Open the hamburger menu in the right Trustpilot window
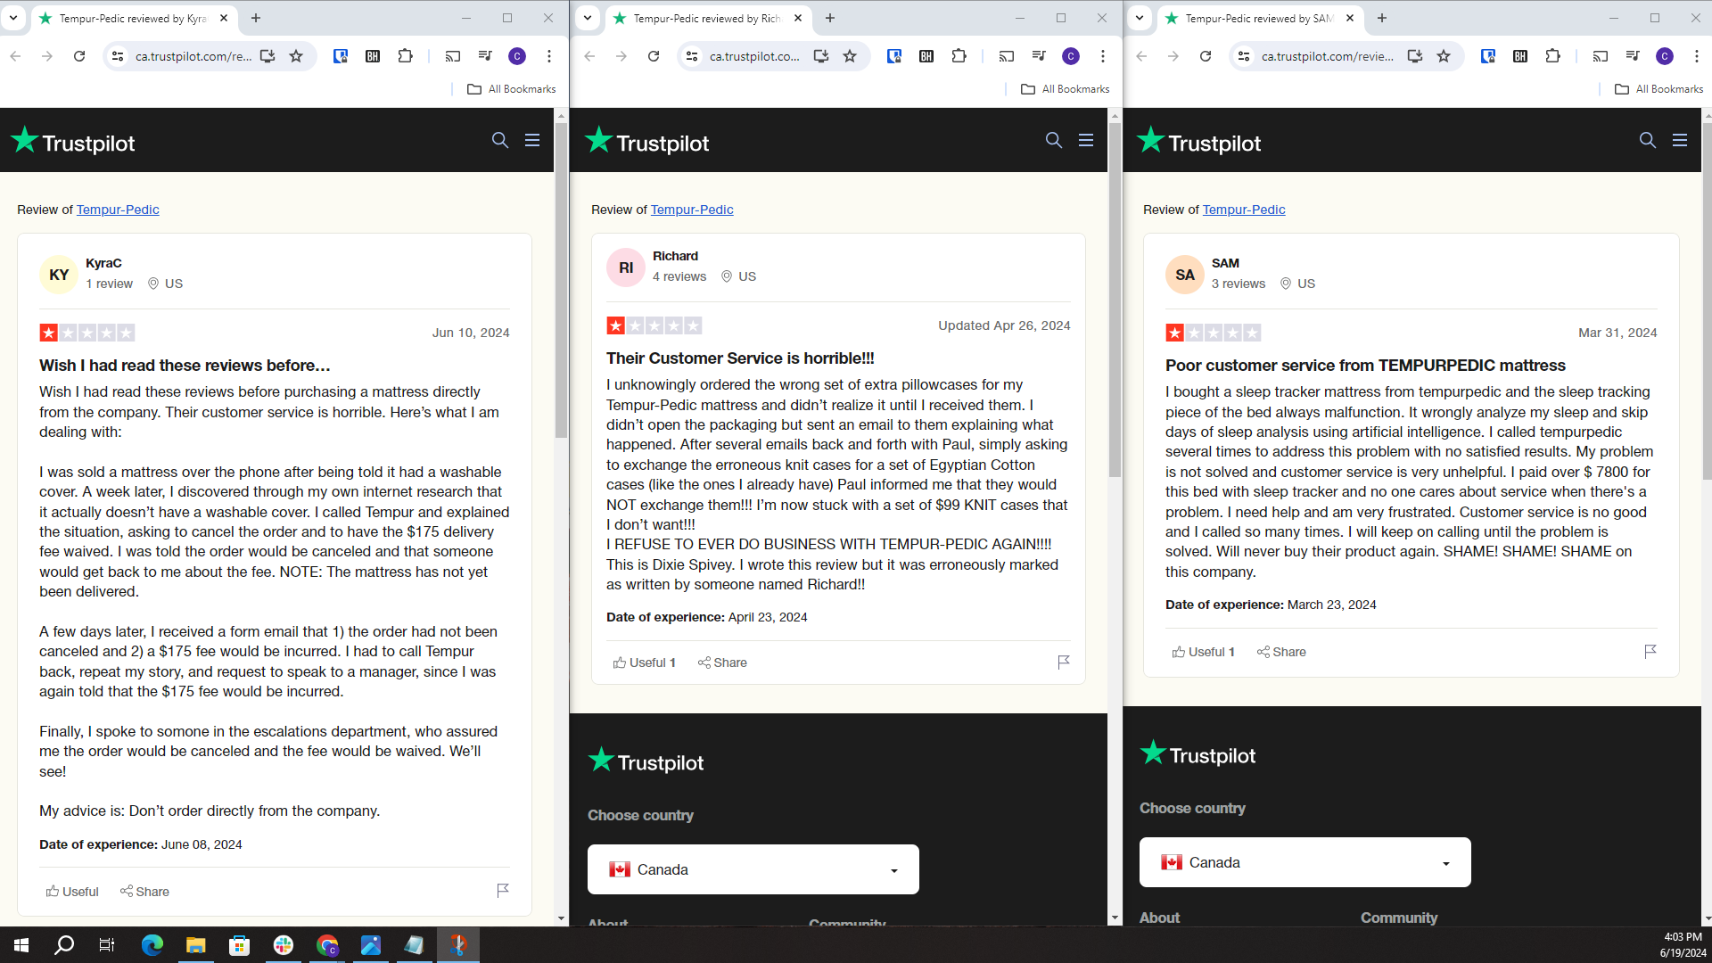This screenshot has height=963, width=1712. (1680, 140)
